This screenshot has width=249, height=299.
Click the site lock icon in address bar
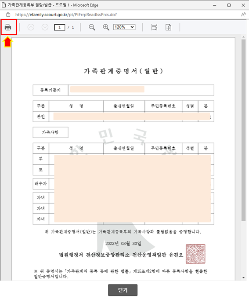tap(8, 15)
